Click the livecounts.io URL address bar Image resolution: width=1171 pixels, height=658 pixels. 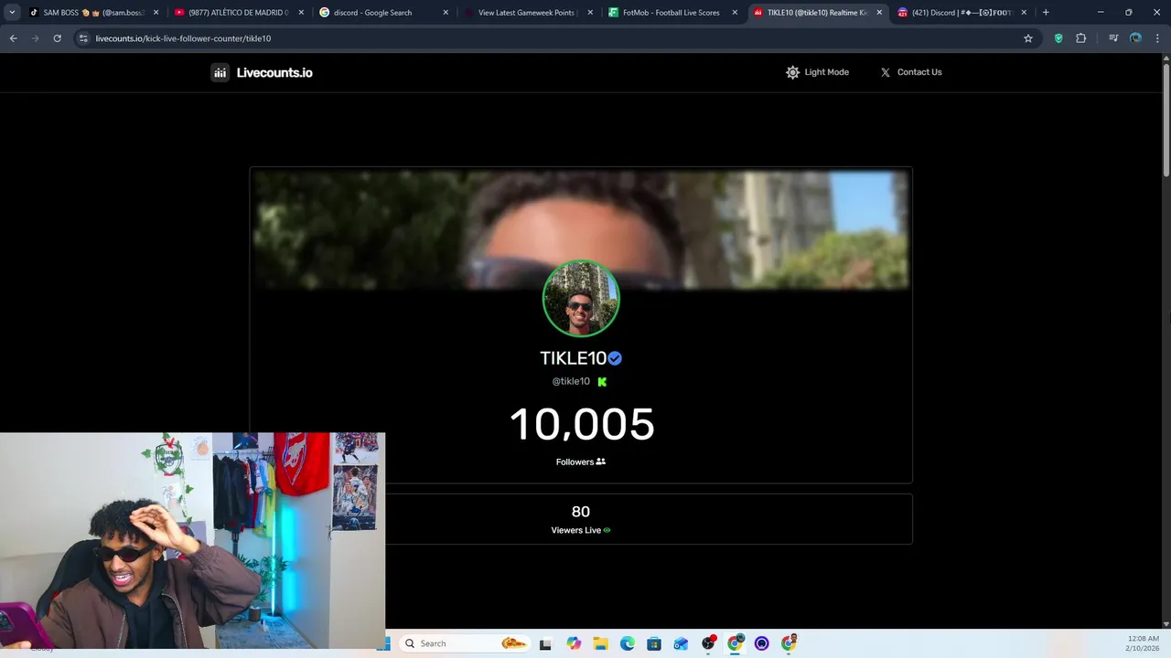(558, 38)
